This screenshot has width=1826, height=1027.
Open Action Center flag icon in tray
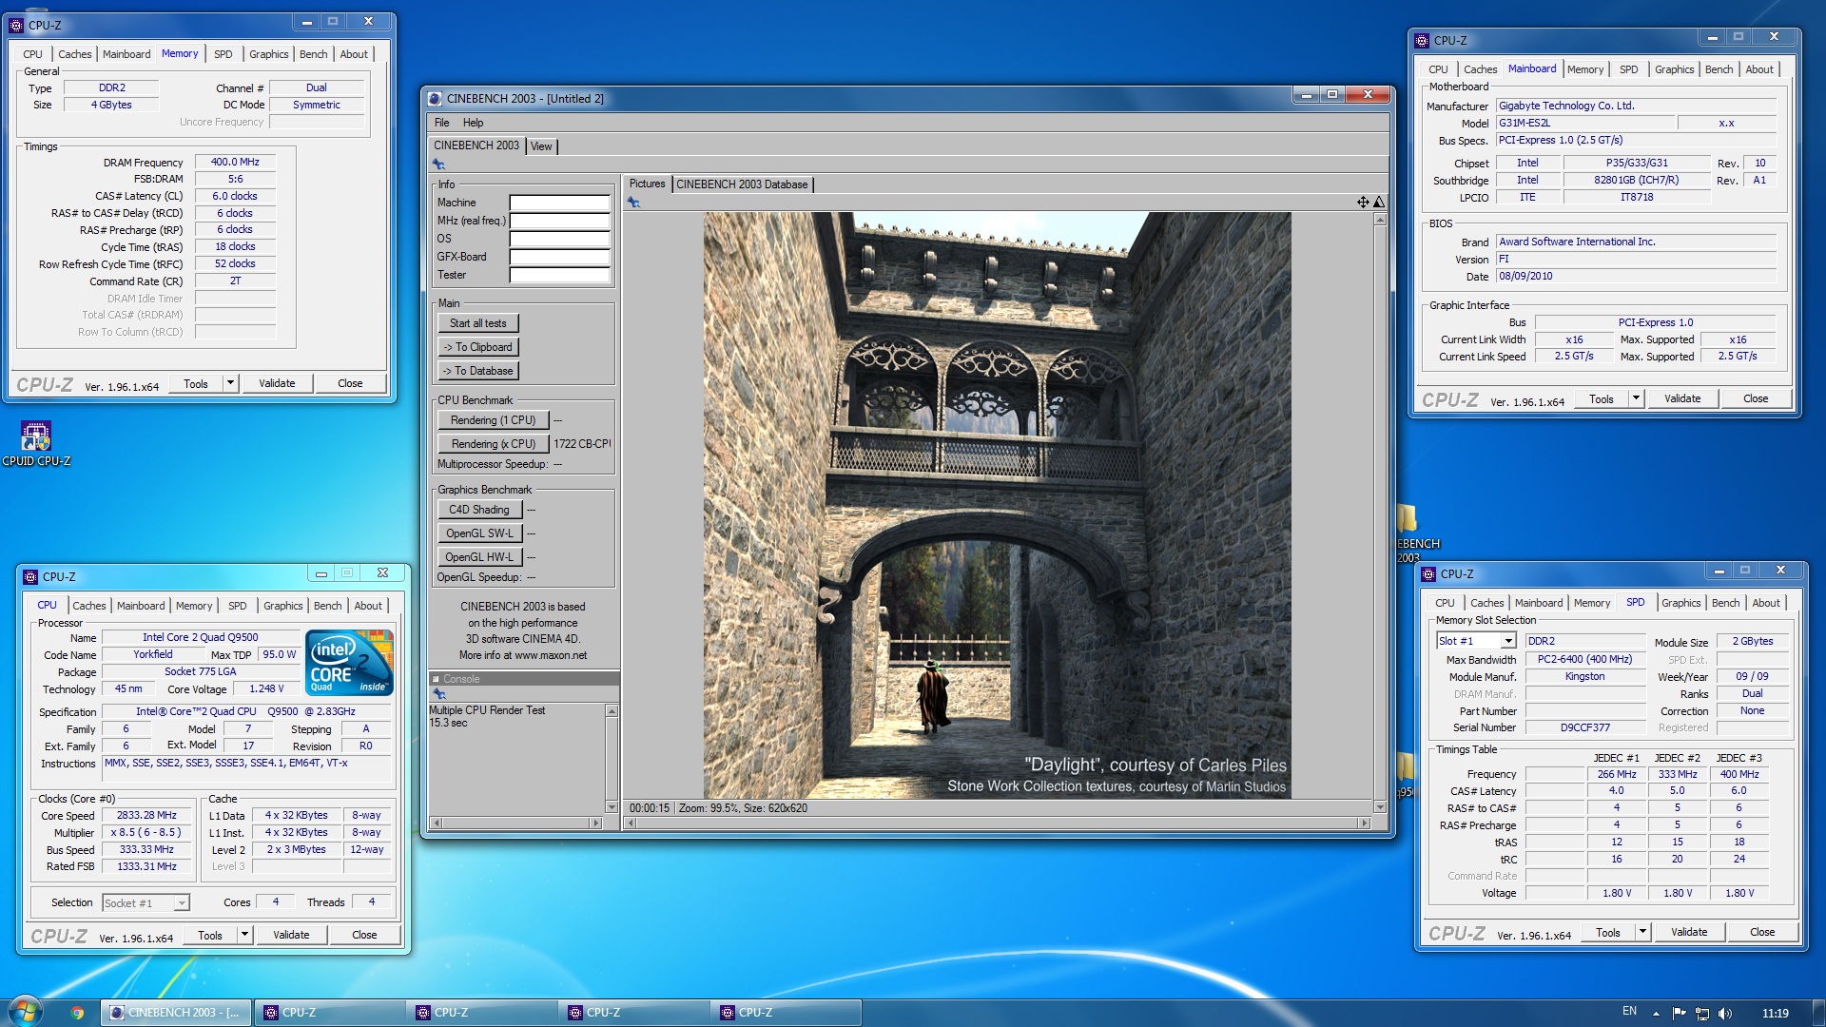pyautogui.click(x=1679, y=1014)
